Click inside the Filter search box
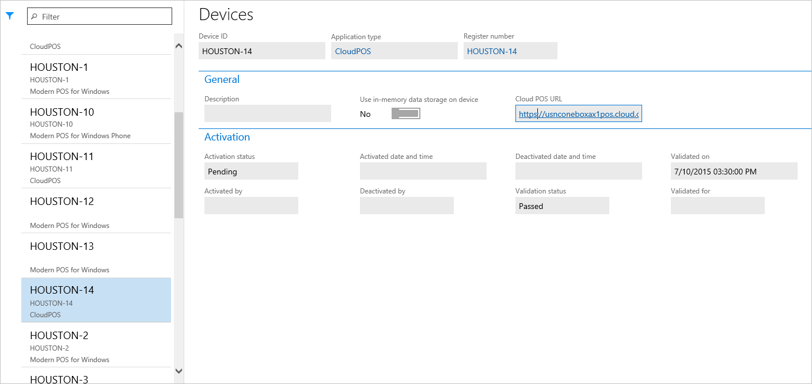The width and height of the screenshot is (812, 384). [98, 16]
